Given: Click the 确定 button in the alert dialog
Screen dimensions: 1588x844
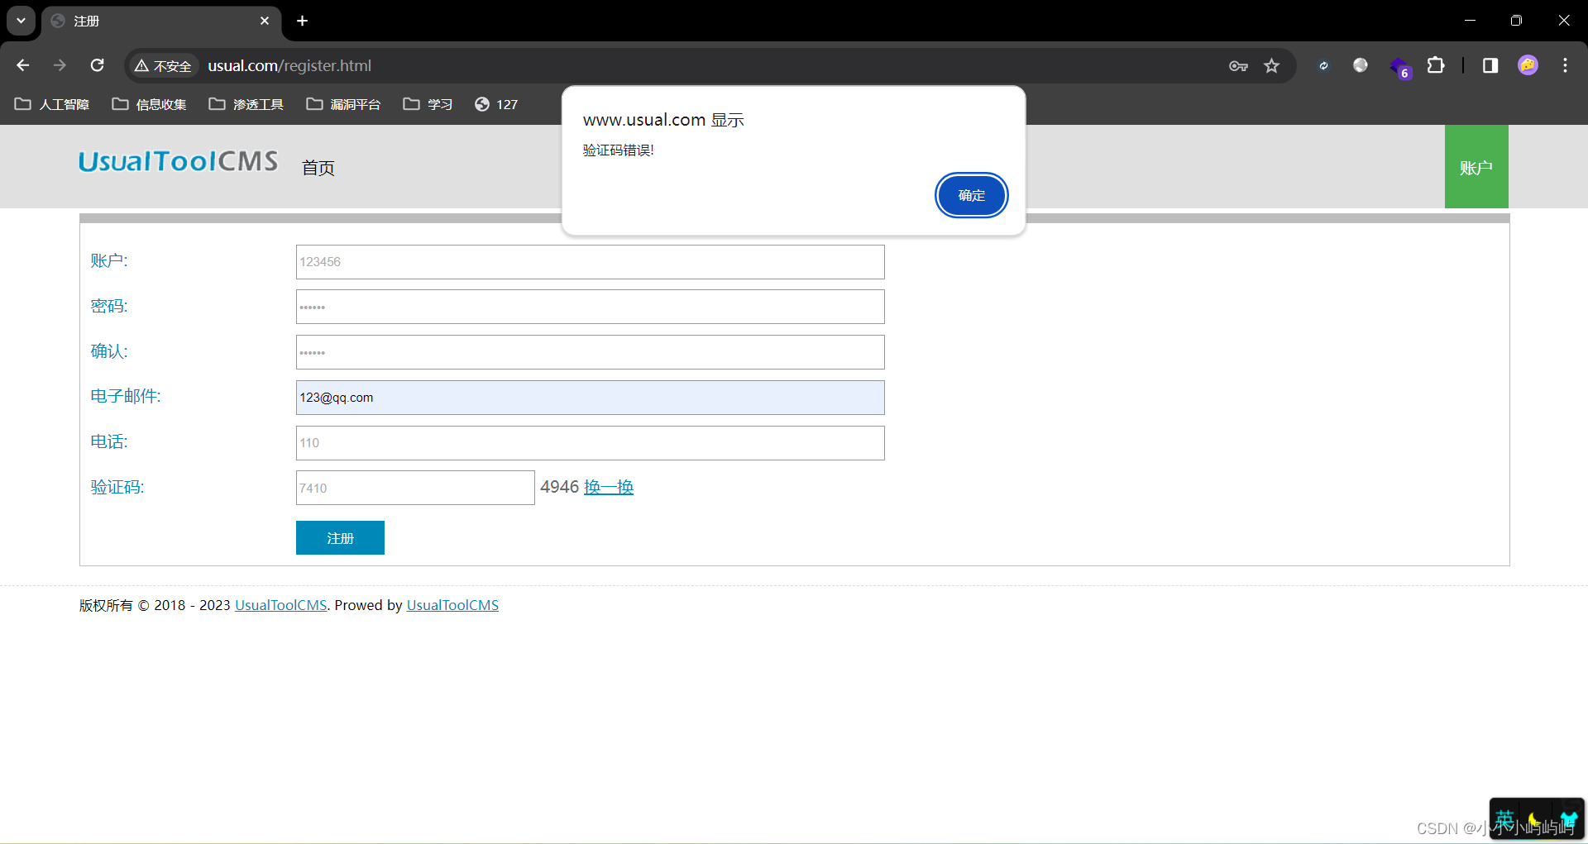Looking at the screenshot, I should click(971, 195).
